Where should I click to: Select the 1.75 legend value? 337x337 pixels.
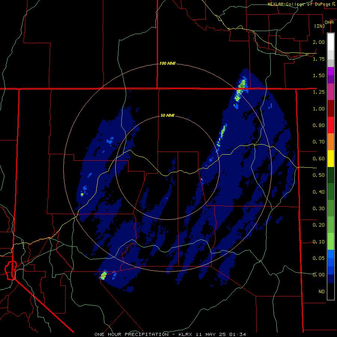tap(319, 59)
